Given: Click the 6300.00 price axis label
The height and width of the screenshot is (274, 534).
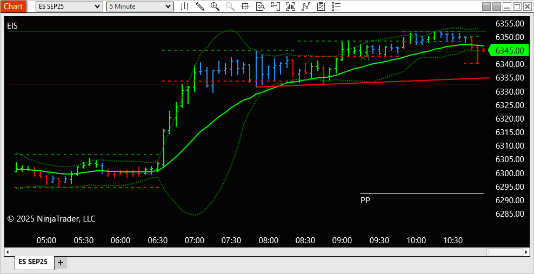Looking at the screenshot, I should click(x=510, y=173).
